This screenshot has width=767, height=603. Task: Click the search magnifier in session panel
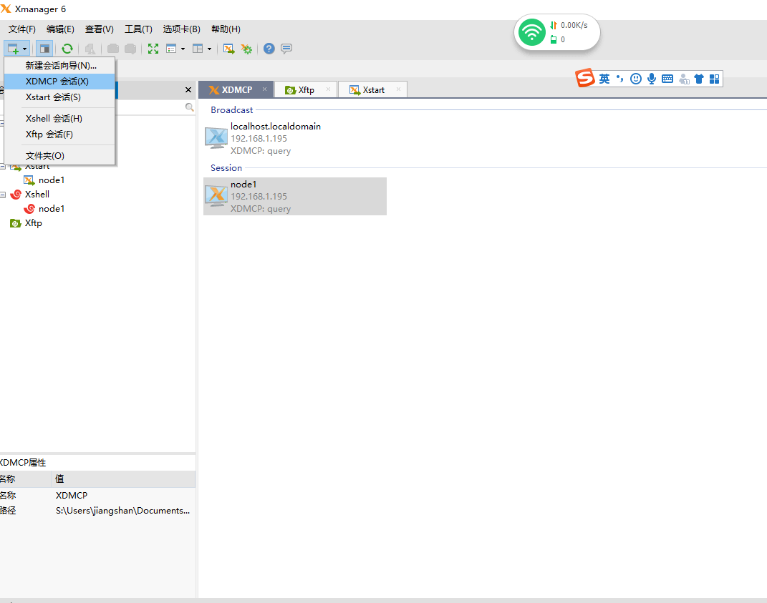point(189,107)
